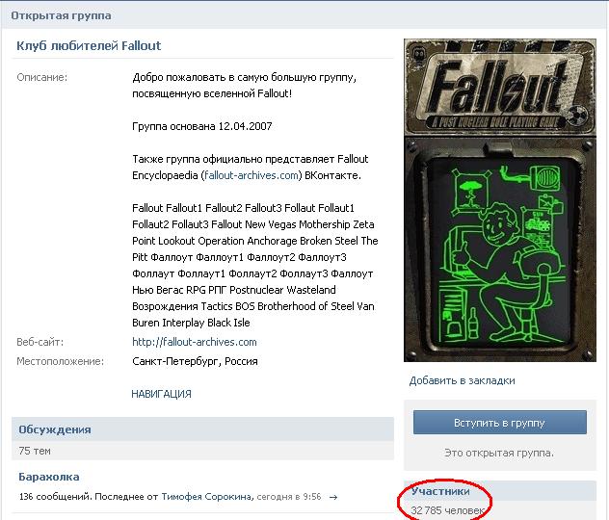609x520 pixels.
Task: Open the Барахолка discussion topic
Action: pos(49,477)
